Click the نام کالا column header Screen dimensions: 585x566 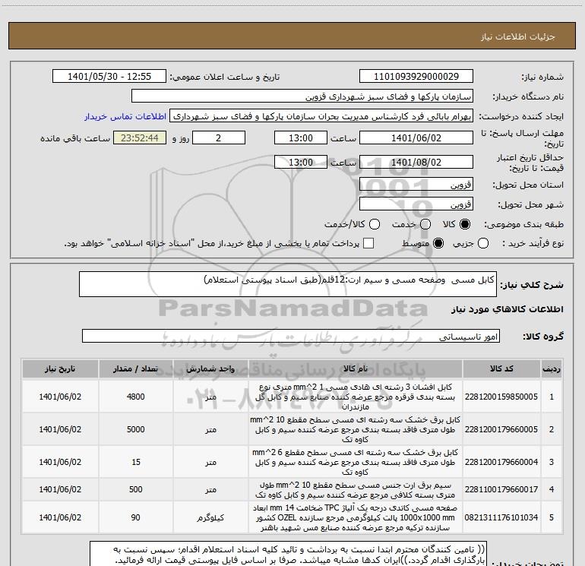pyautogui.click(x=356, y=369)
